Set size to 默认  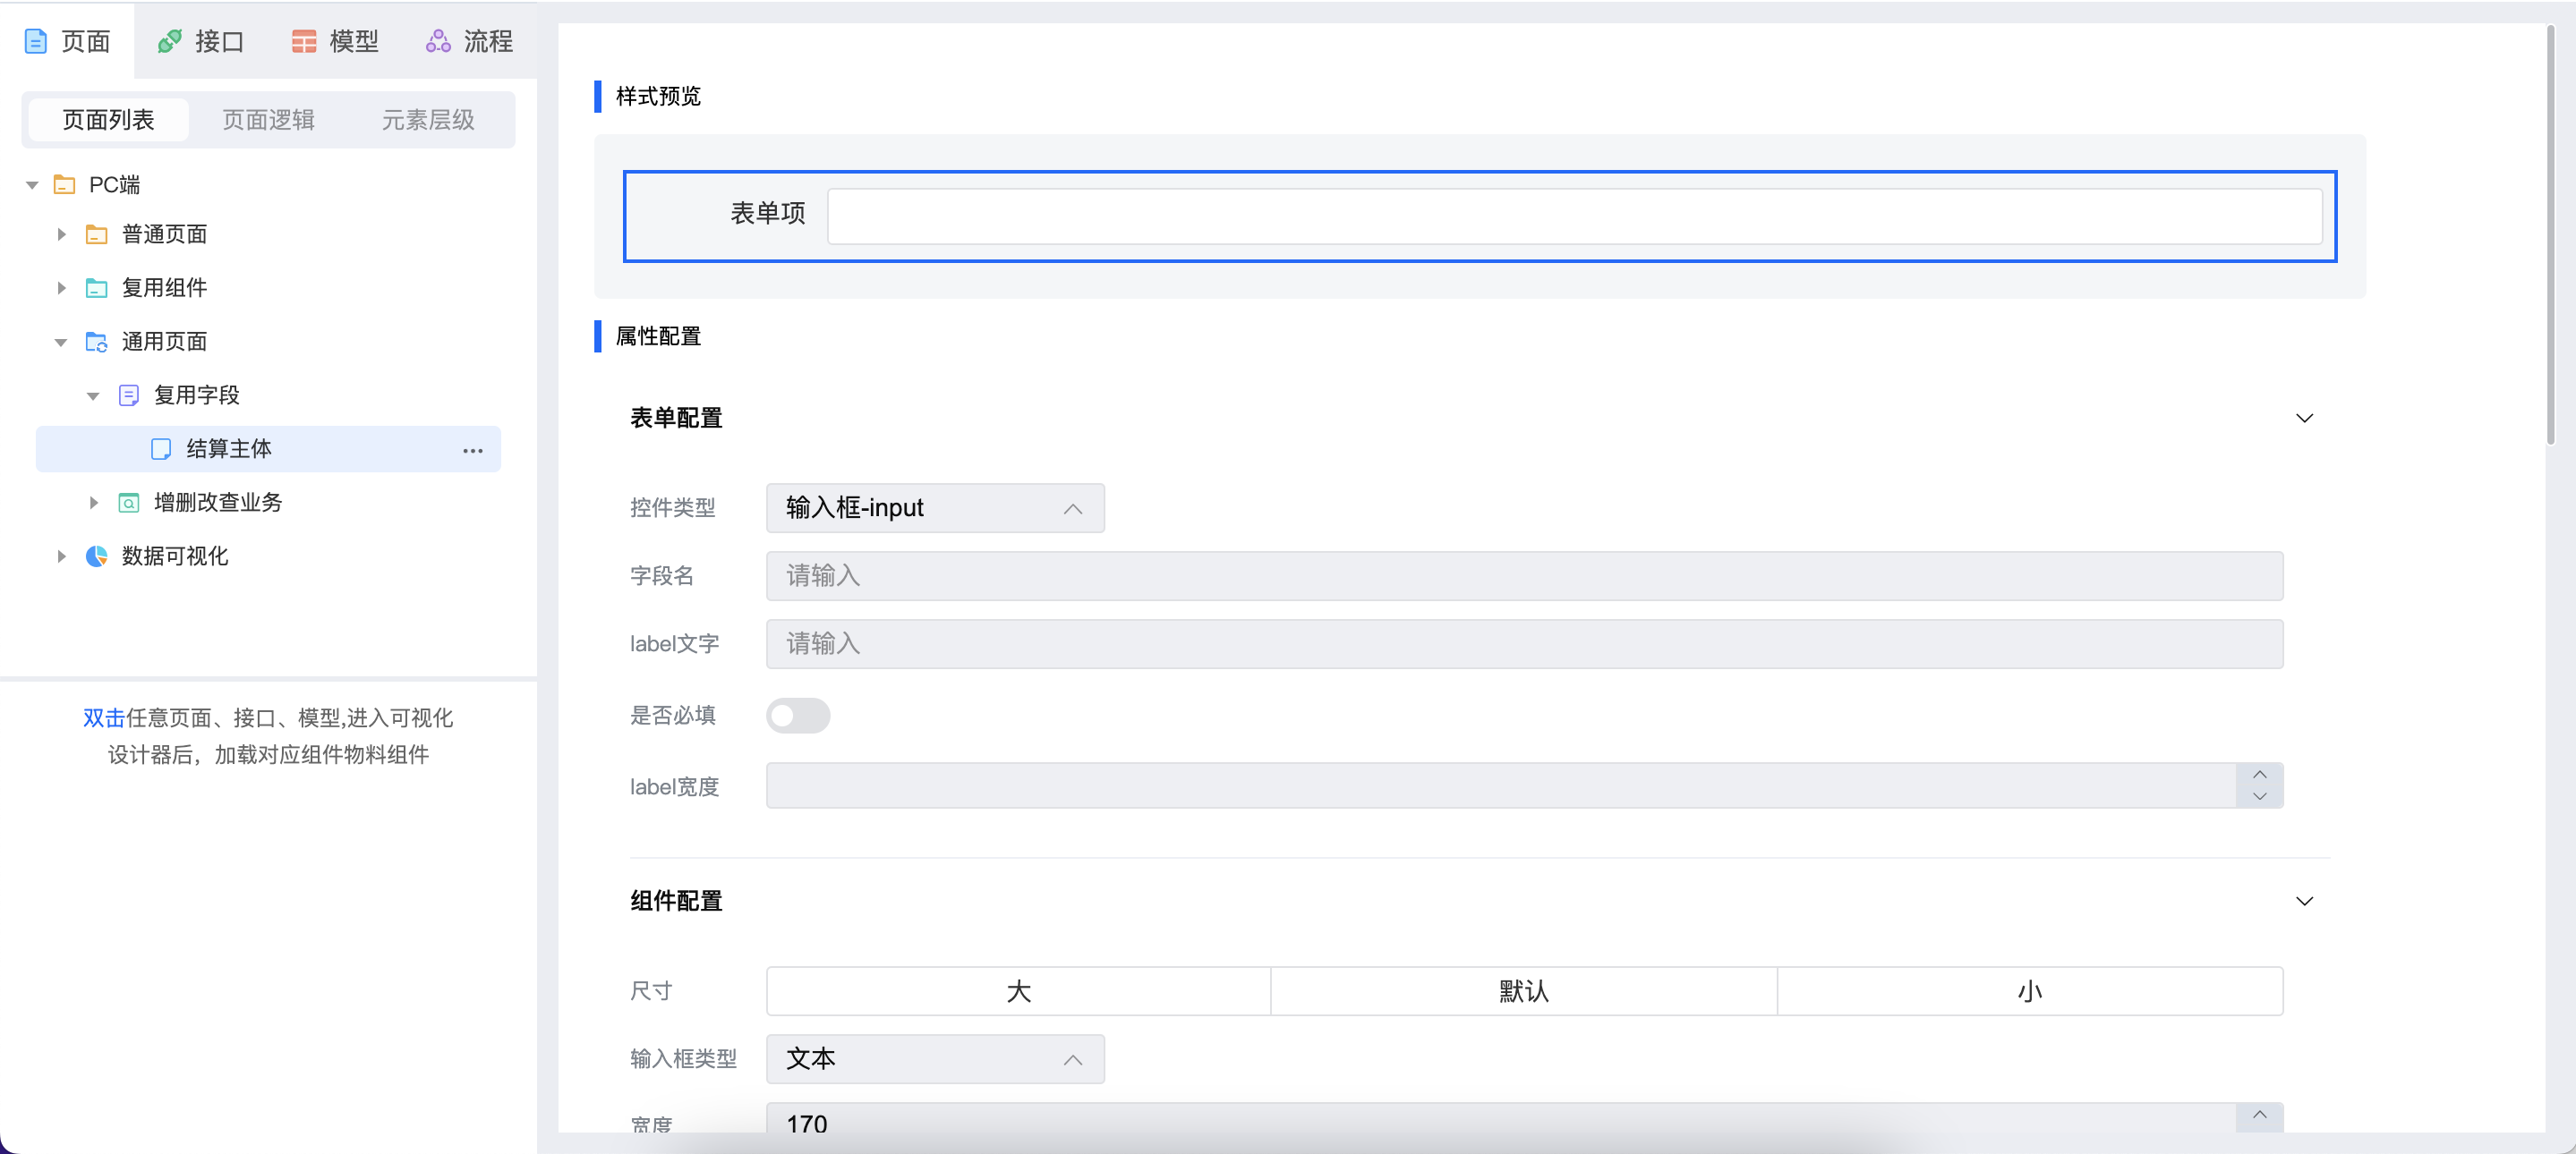[x=1524, y=991]
